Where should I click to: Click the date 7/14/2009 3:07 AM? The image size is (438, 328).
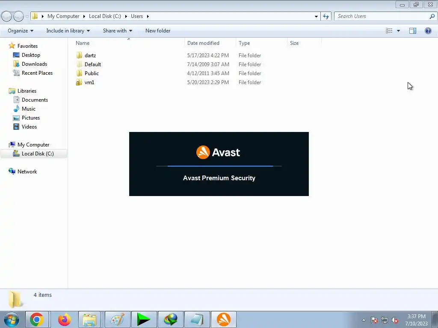[x=208, y=64]
